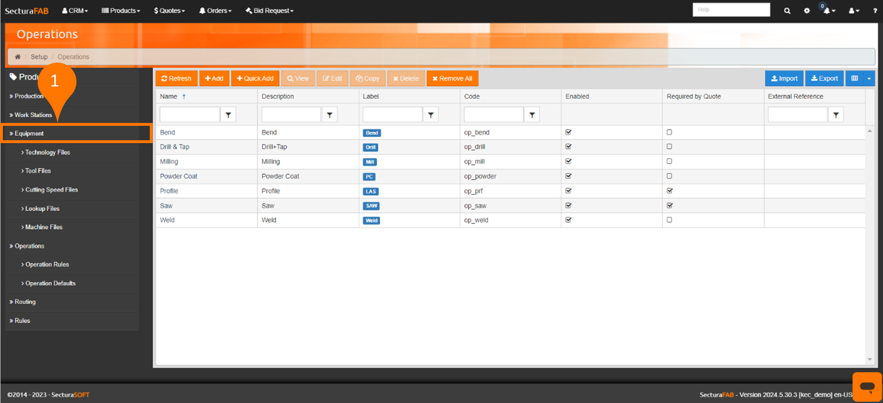Open the settings gear icon
Image resolution: width=883 pixels, height=403 pixels.
tap(806, 11)
